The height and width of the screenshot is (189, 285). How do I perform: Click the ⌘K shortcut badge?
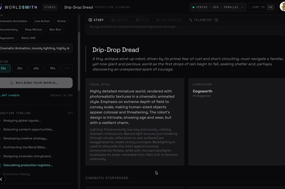[271, 7]
